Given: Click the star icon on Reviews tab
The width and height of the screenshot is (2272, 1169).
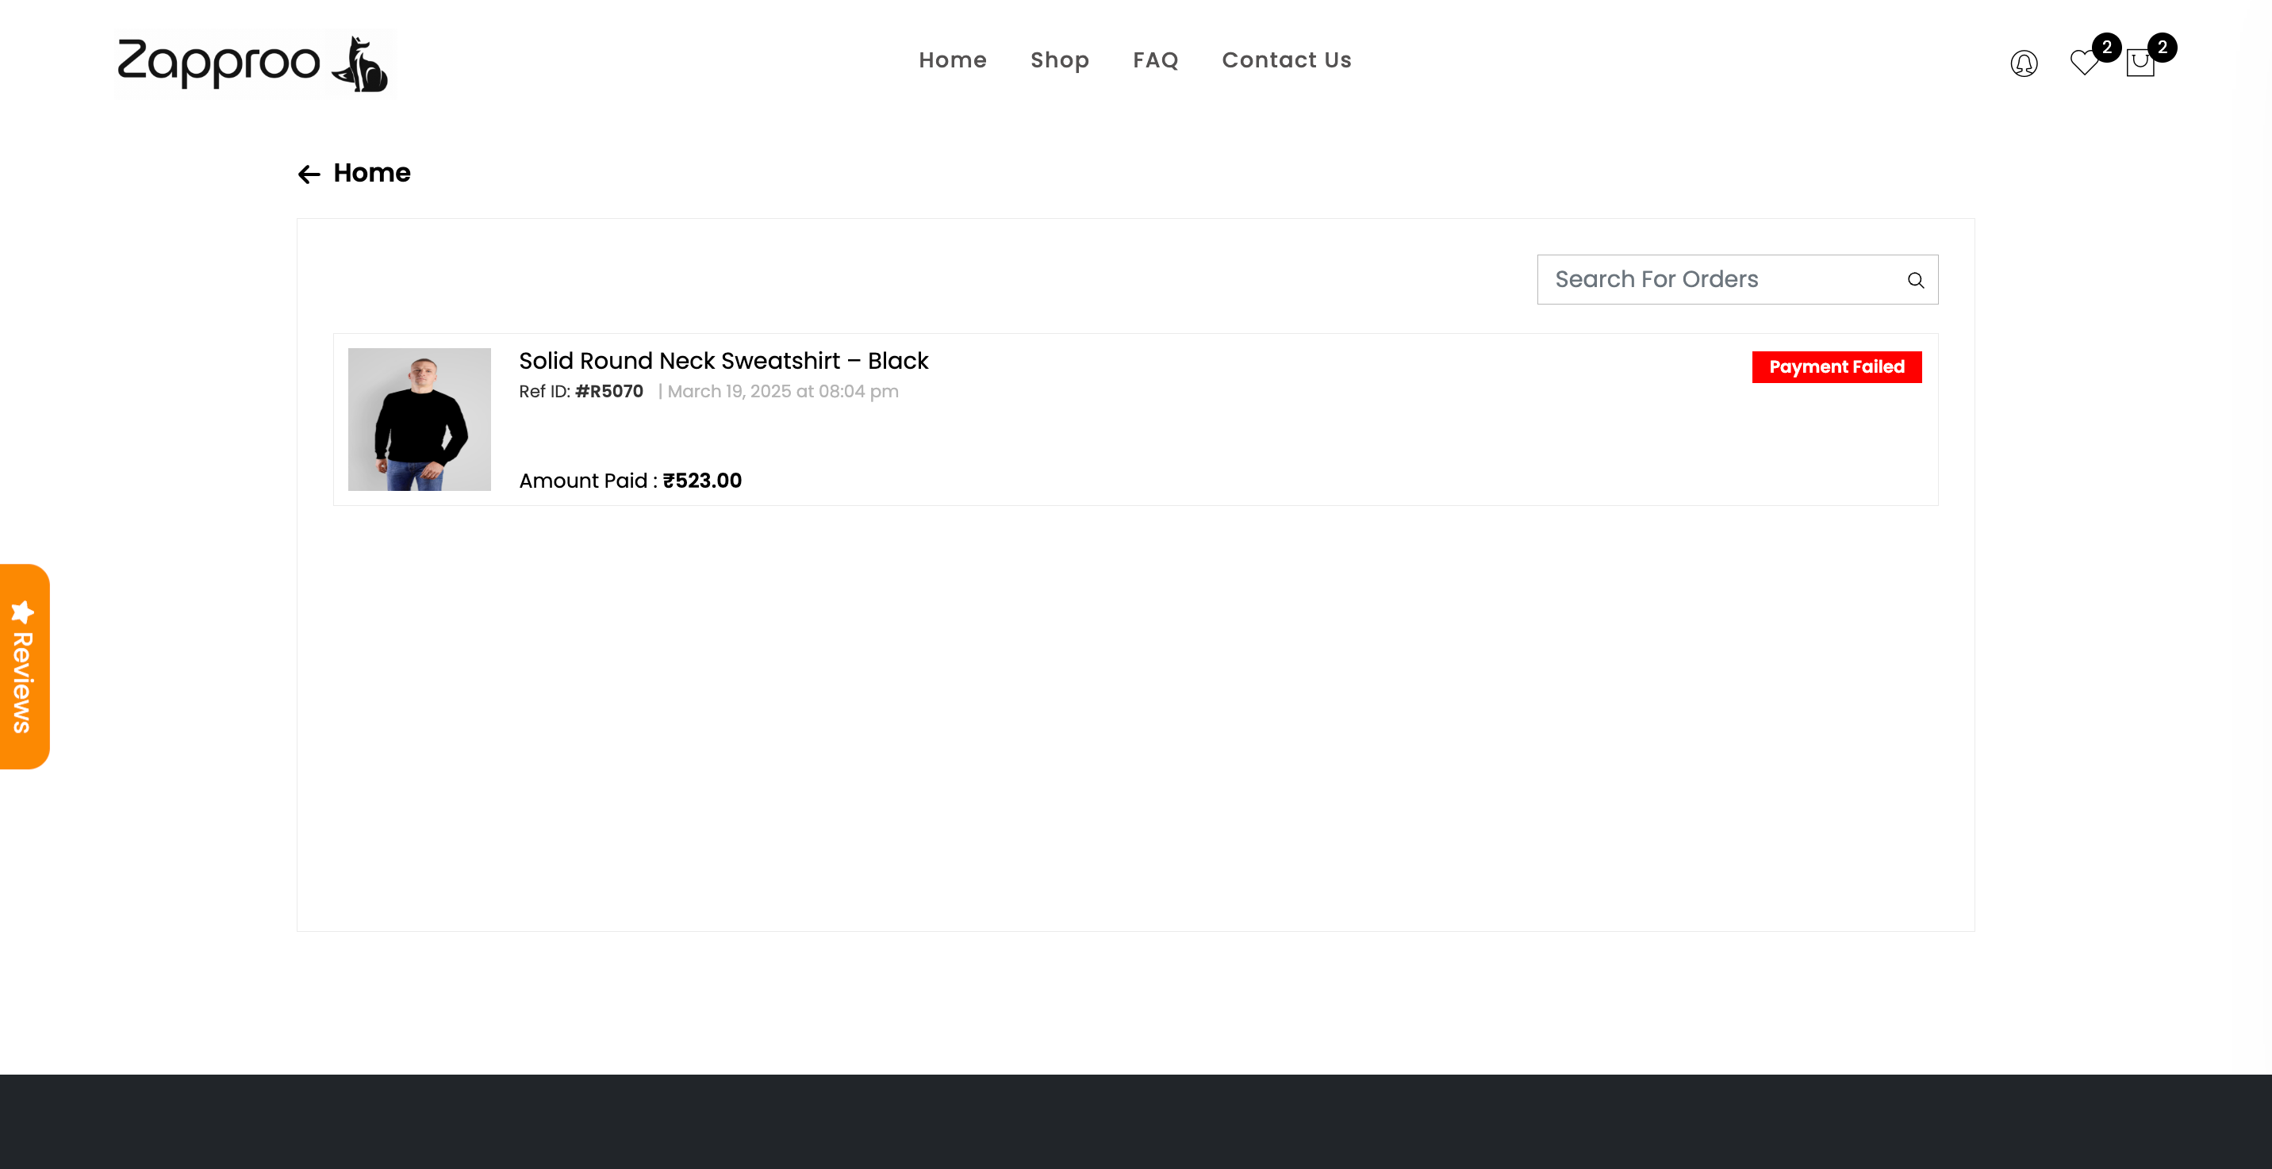Looking at the screenshot, I should [x=23, y=611].
